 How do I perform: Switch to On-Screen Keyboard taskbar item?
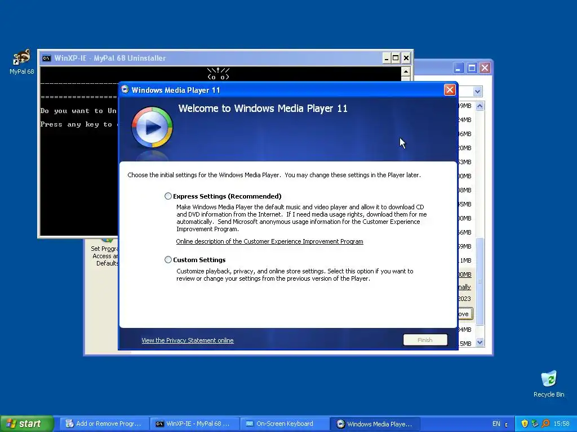pyautogui.click(x=284, y=424)
